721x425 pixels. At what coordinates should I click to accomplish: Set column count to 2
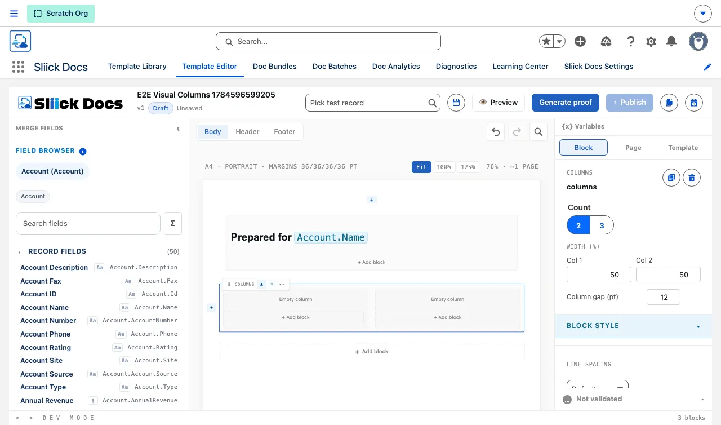tap(578, 225)
